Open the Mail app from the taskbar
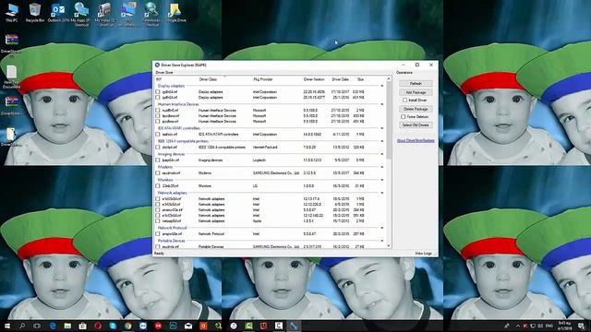Image resolution: width=591 pixels, height=332 pixels. pos(188,326)
